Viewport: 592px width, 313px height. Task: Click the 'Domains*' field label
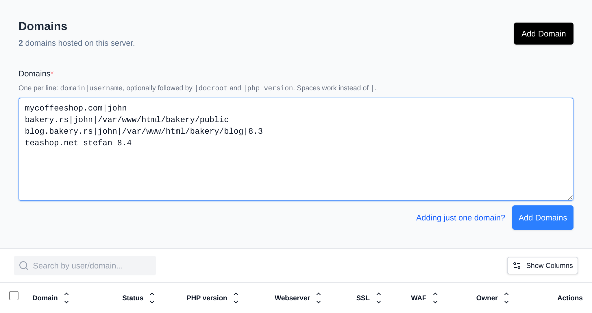pos(36,74)
